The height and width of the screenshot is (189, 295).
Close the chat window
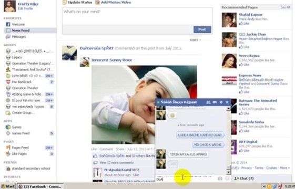point(227,102)
